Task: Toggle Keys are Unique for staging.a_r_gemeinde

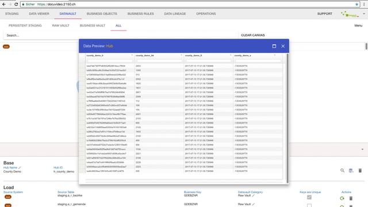Action: coord(309,206)
